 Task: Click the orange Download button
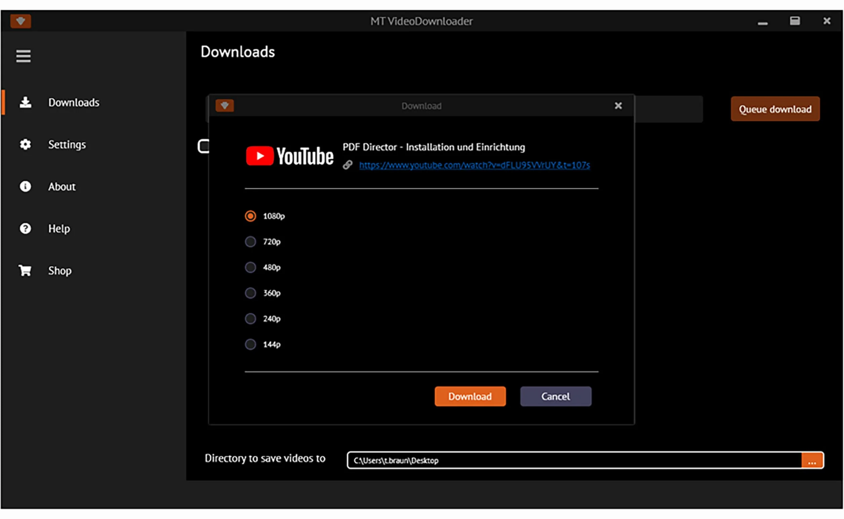[x=470, y=396]
